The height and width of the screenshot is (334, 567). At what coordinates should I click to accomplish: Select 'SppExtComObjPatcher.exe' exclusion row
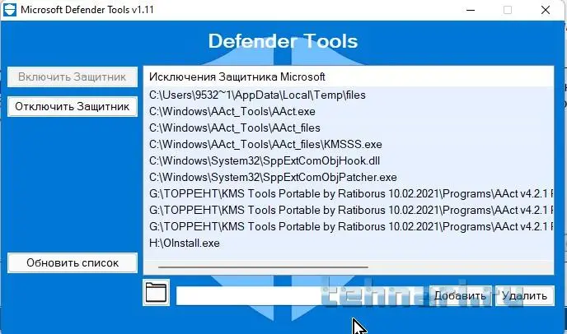(349, 178)
